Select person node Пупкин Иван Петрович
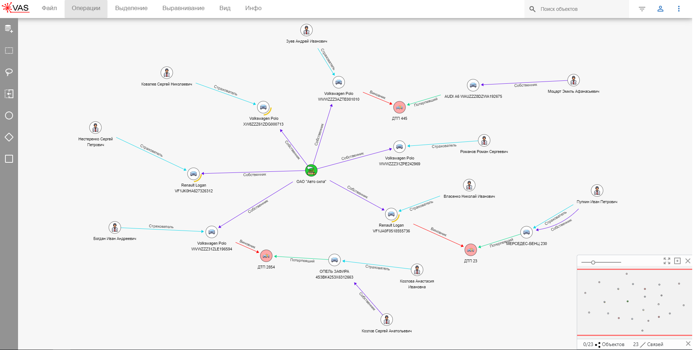694x350 pixels. click(597, 191)
